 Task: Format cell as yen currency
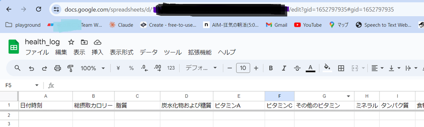[x=118, y=68]
